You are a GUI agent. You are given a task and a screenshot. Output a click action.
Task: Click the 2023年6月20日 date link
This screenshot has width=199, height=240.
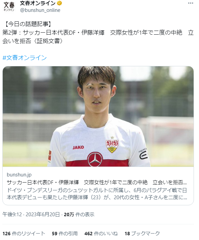(43, 215)
